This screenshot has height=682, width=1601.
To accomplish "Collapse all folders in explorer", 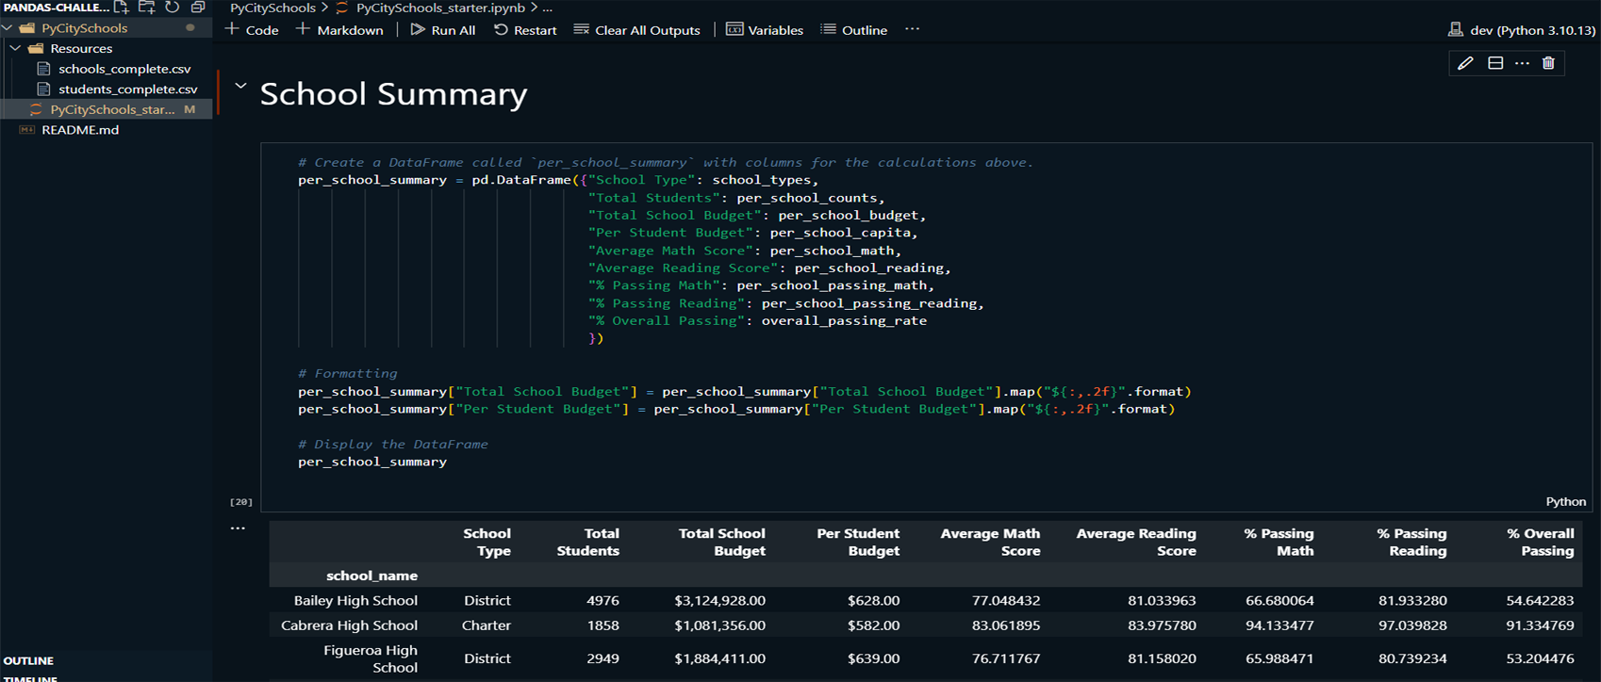I will (198, 8).
